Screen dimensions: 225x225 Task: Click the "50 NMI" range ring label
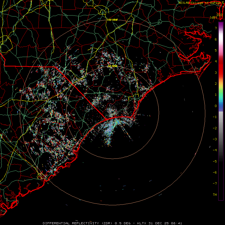point(113,66)
